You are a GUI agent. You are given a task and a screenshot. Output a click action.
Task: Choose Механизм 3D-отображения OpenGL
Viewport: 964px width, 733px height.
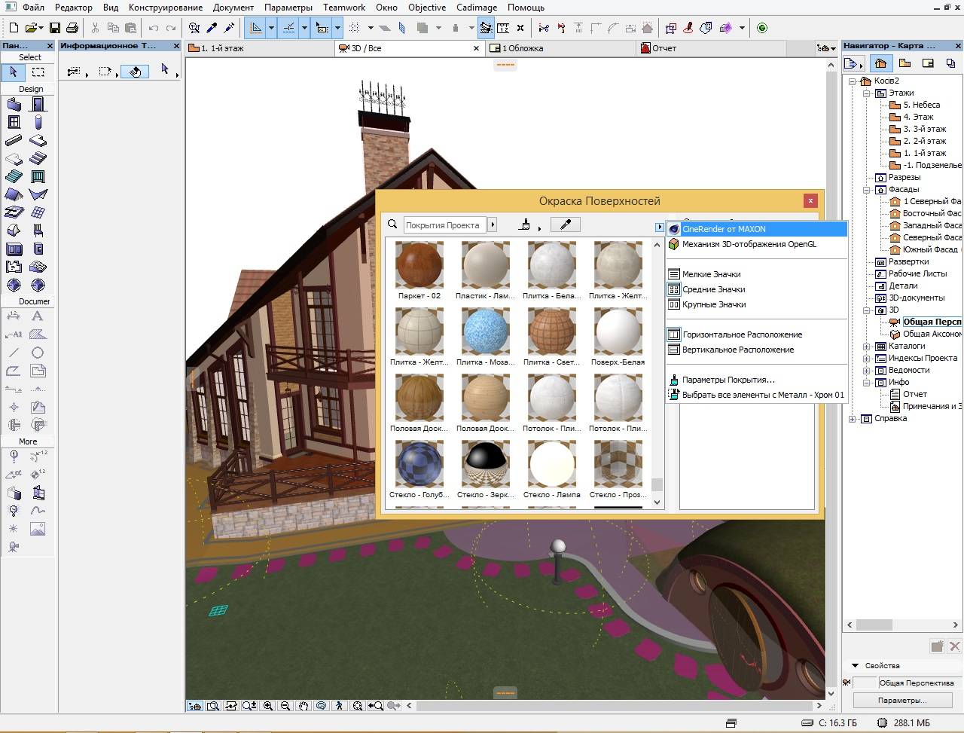click(757, 244)
